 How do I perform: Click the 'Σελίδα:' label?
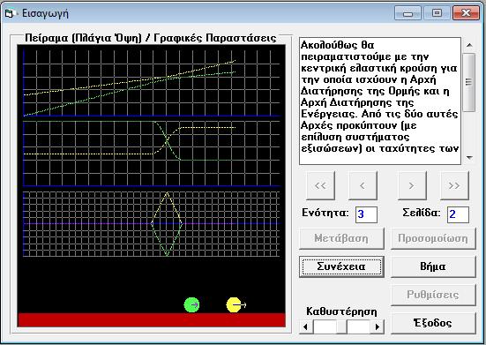pos(422,213)
